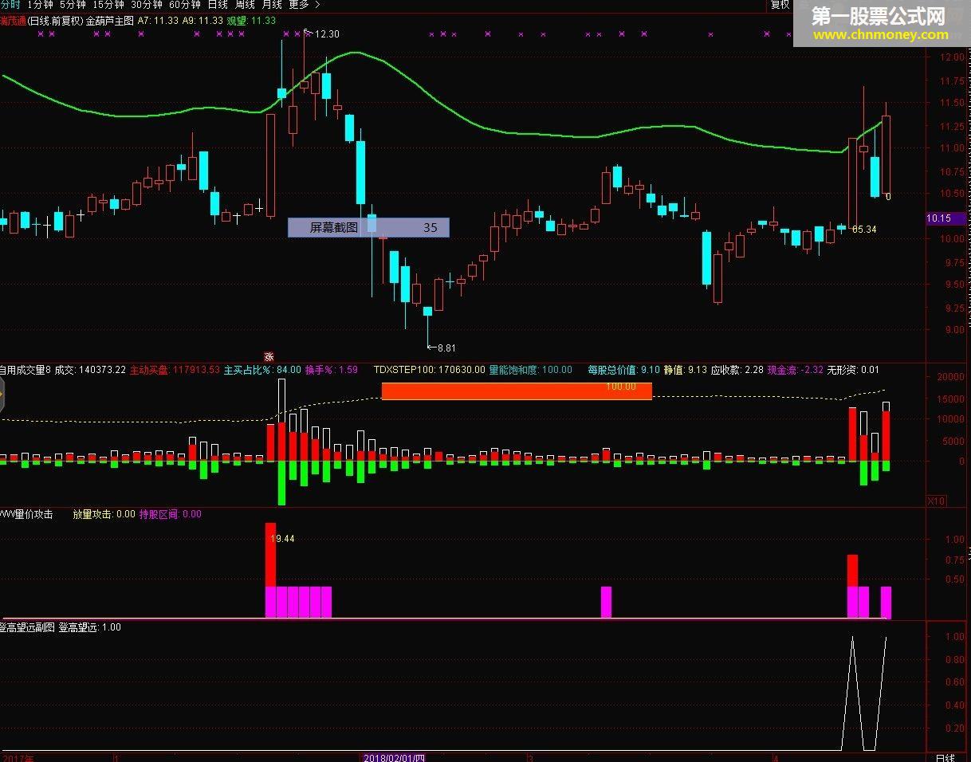
Task: Click the 19.44 label on red bar
Action: tap(282, 539)
